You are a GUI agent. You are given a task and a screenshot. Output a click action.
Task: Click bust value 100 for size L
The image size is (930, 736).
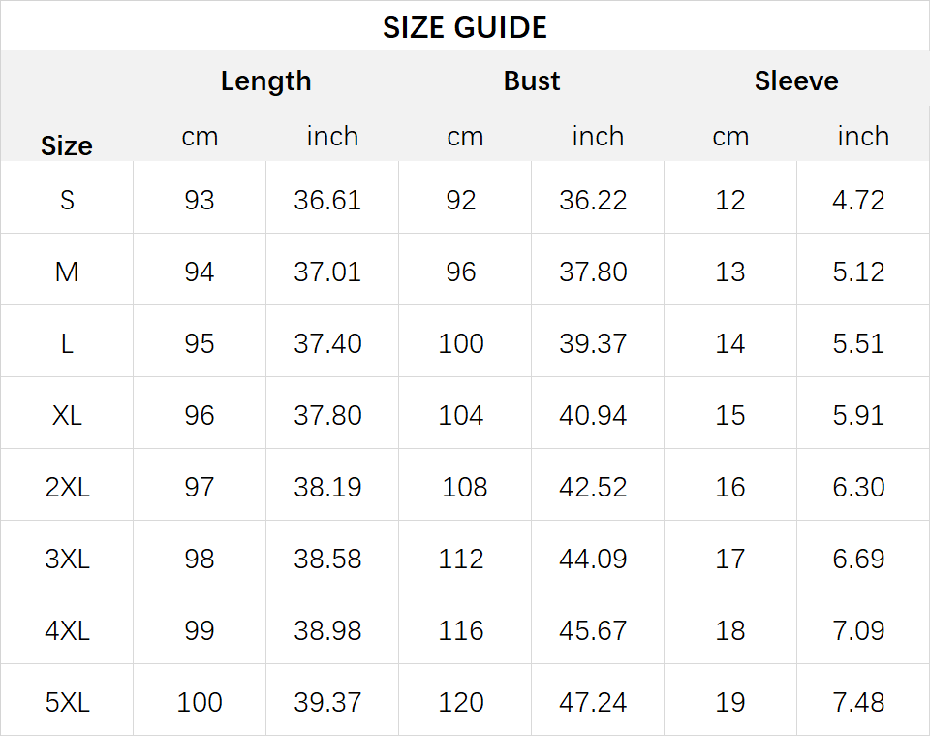pyautogui.click(x=461, y=343)
